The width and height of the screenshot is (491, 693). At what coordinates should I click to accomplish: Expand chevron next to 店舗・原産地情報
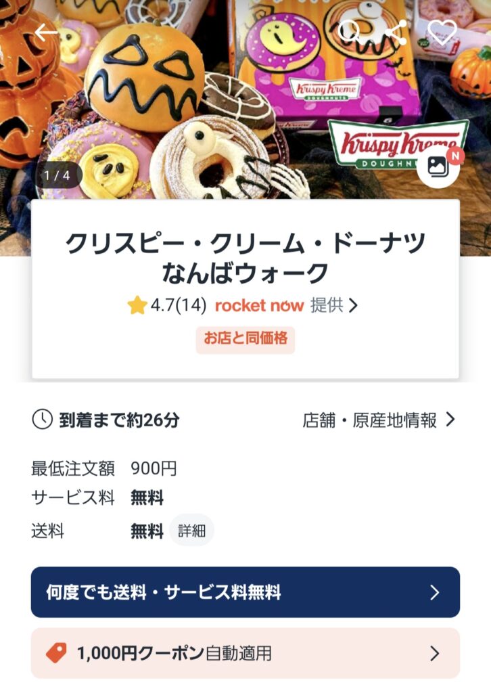450,420
